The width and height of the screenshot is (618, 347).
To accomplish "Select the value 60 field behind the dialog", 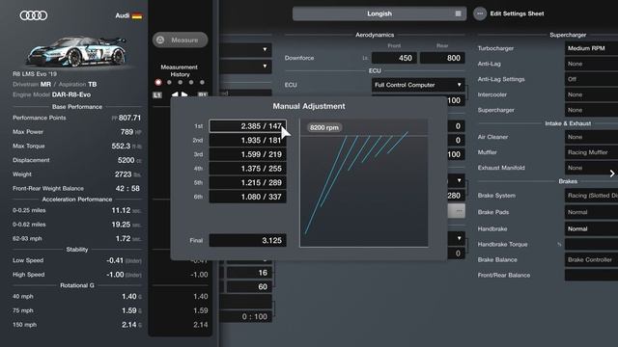I will 249,287.
